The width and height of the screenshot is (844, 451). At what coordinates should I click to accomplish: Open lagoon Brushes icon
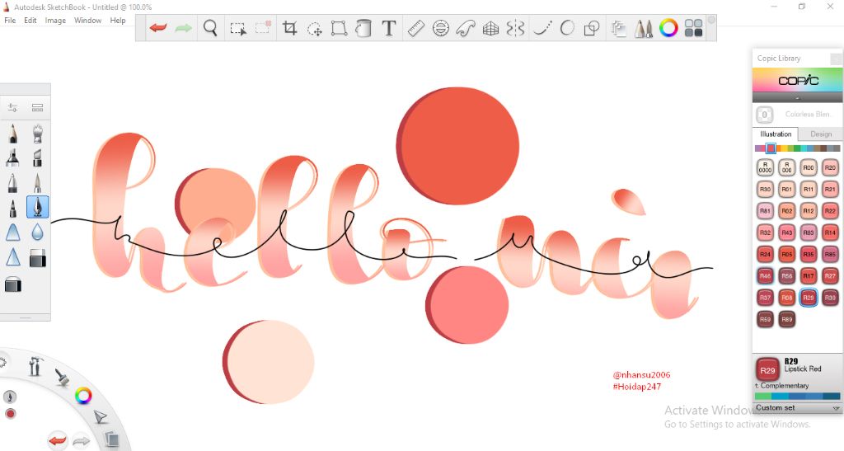[63, 378]
